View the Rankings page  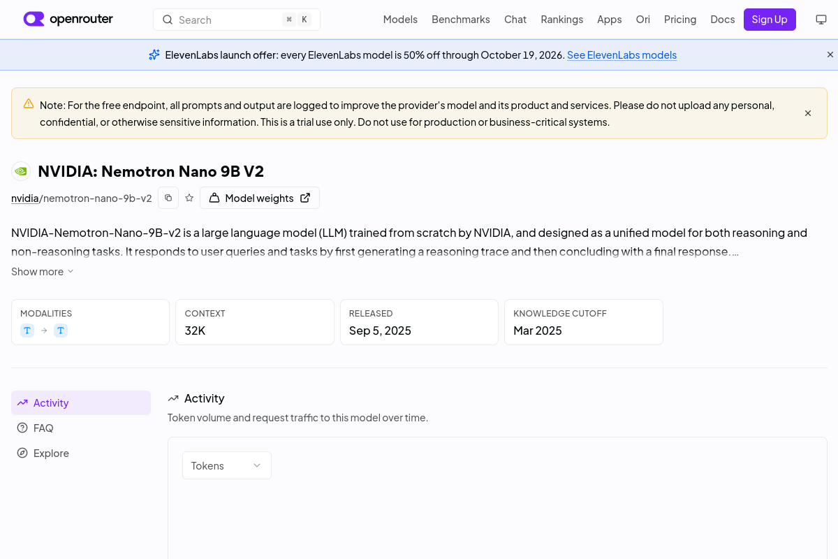(x=562, y=20)
